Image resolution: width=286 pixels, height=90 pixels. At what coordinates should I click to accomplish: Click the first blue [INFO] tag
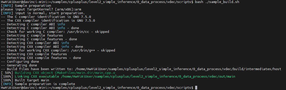7,6
